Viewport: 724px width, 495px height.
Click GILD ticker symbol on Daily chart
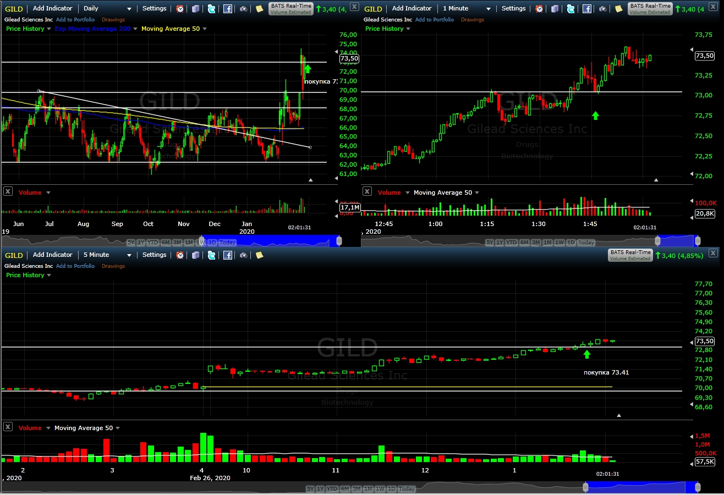(14, 9)
